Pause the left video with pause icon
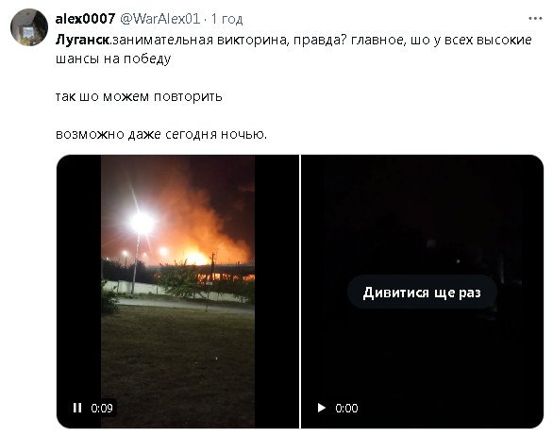The image size is (553, 436). 77,408
